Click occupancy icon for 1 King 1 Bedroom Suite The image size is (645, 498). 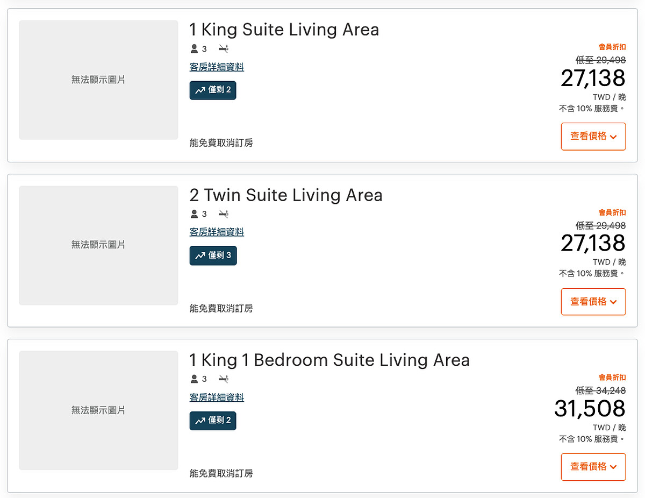195,379
